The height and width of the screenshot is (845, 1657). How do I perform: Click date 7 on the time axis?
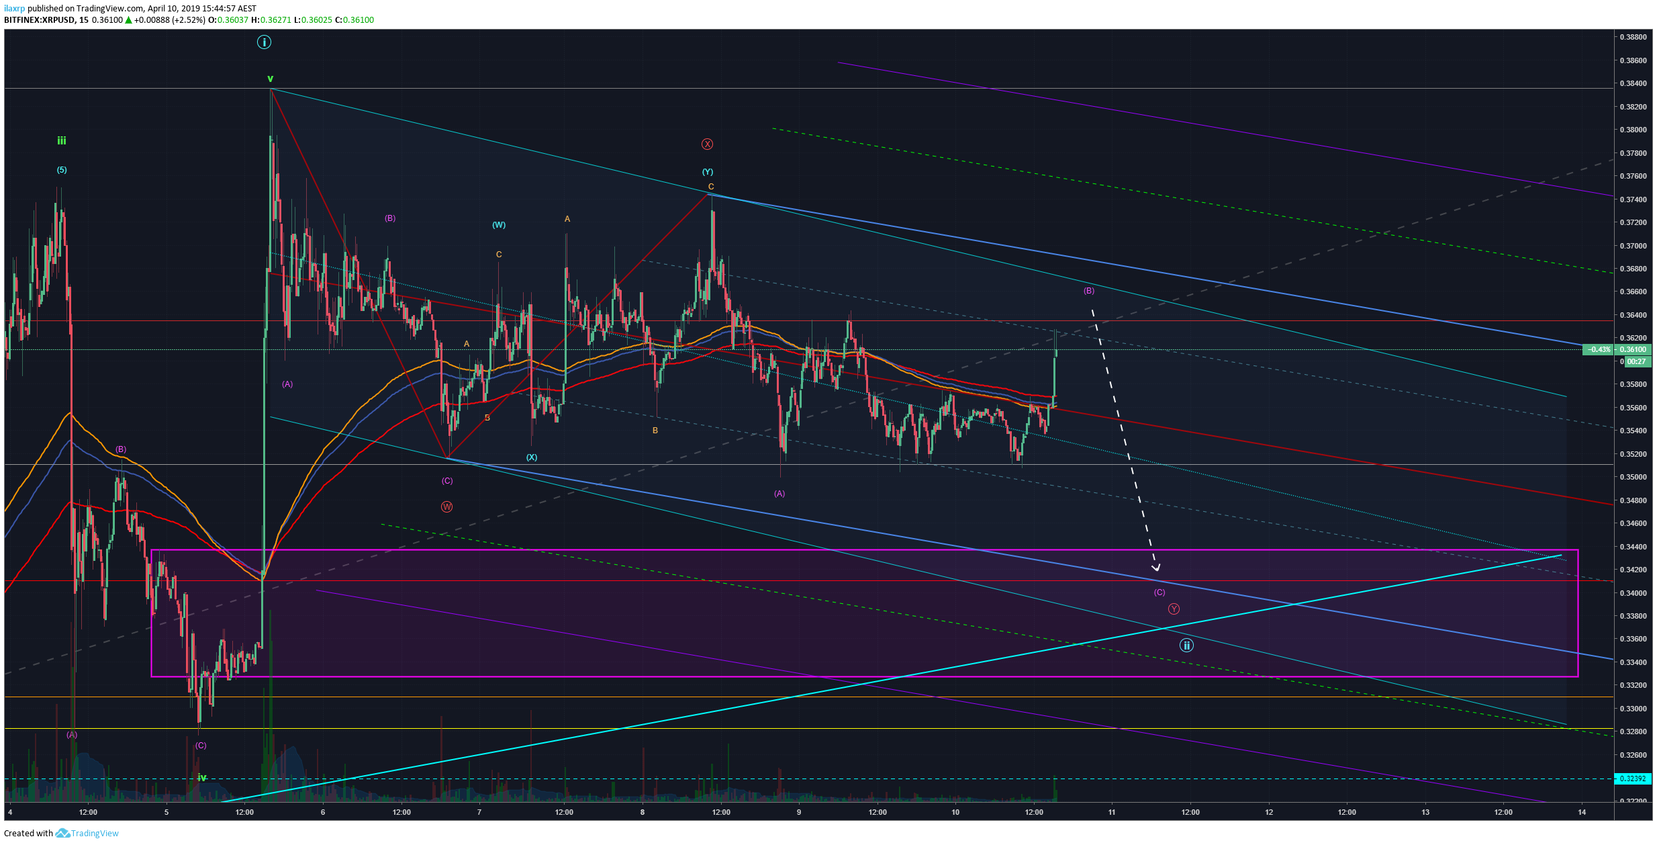[x=479, y=812]
